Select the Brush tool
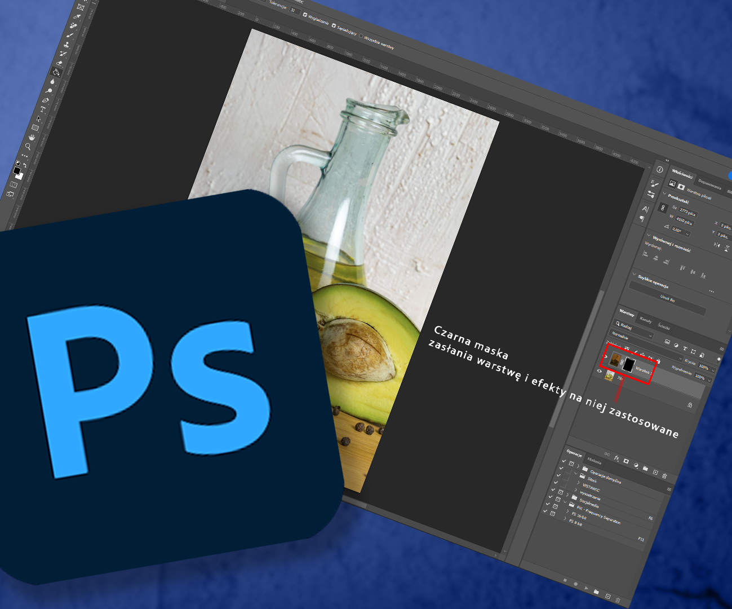 70,35
